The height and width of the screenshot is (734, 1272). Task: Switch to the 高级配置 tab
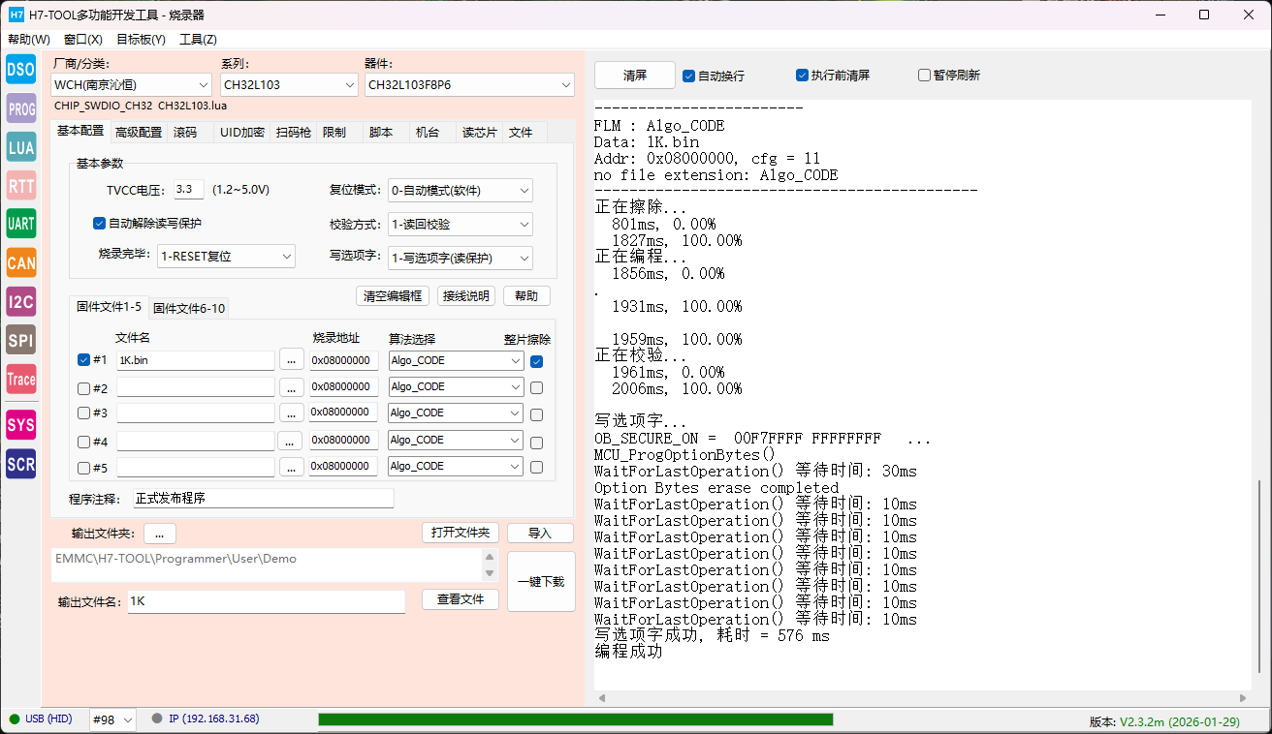(x=139, y=133)
